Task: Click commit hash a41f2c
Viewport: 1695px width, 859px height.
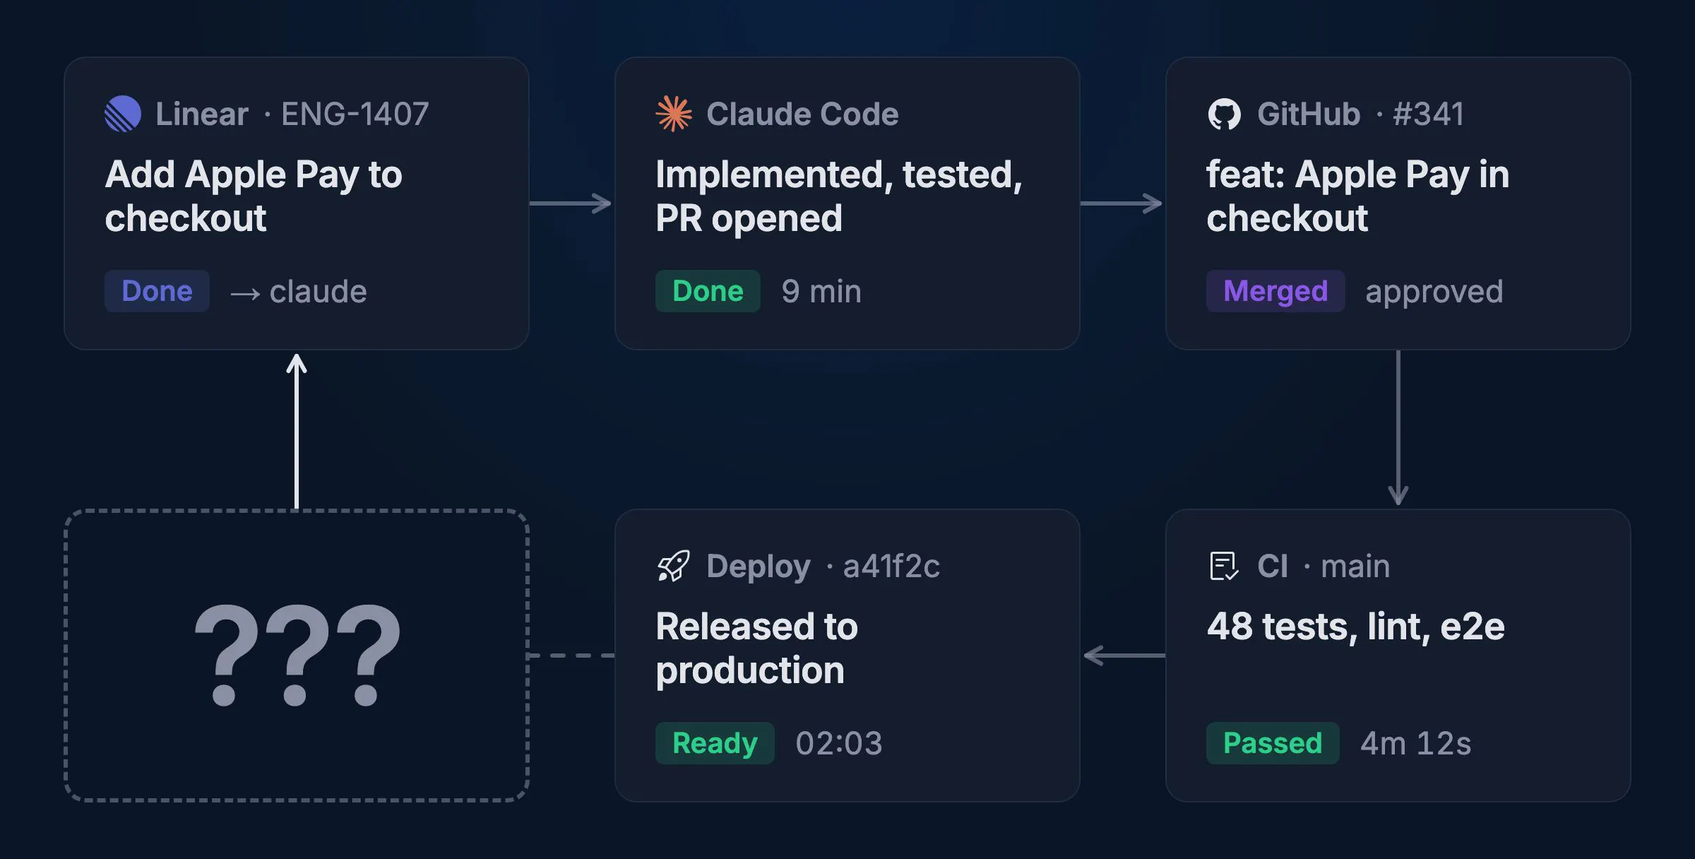Action: [x=891, y=566]
